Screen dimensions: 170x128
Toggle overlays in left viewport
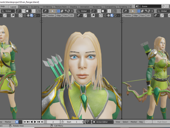click(13, 15)
